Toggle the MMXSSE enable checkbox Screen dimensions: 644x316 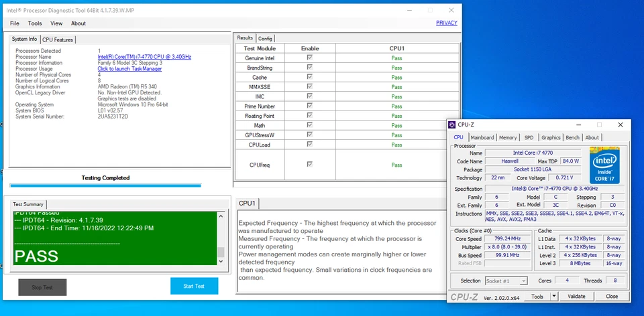pyautogui.click(x=310, y=87)
